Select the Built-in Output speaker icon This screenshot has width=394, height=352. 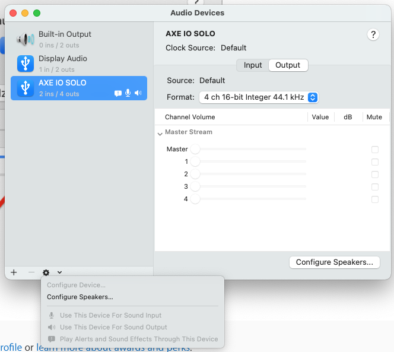coord(26,40)
